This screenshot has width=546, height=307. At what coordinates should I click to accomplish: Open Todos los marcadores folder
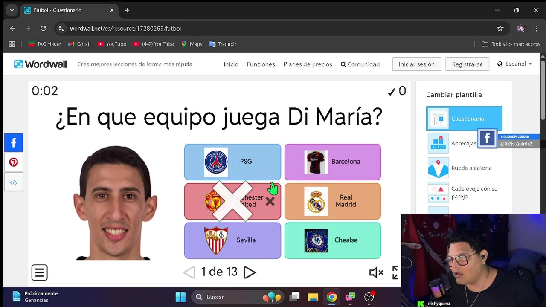click(x=511, y=44)
